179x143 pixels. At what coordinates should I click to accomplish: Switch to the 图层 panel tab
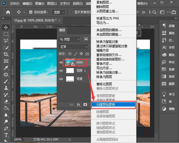point(62,30)
